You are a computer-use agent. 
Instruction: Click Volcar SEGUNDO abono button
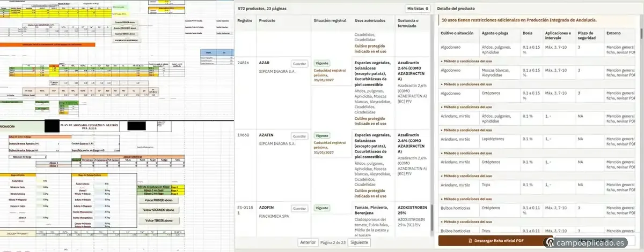(x=158, y=210)
